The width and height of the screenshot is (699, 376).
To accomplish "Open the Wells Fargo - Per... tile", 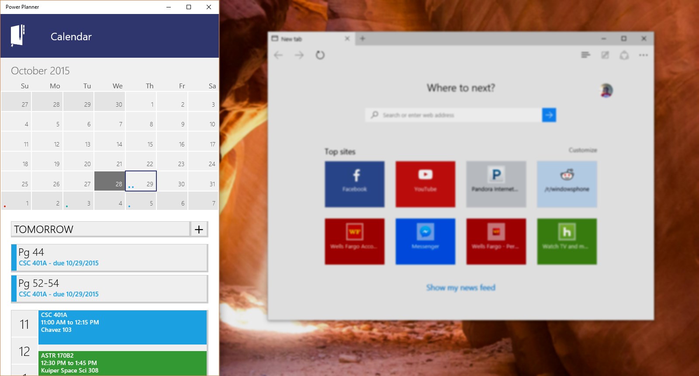I will 496,241.
